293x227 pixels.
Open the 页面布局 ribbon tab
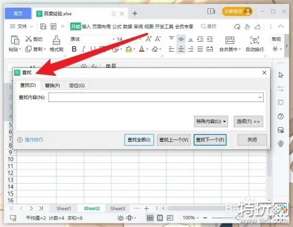[x=101, y=26]
